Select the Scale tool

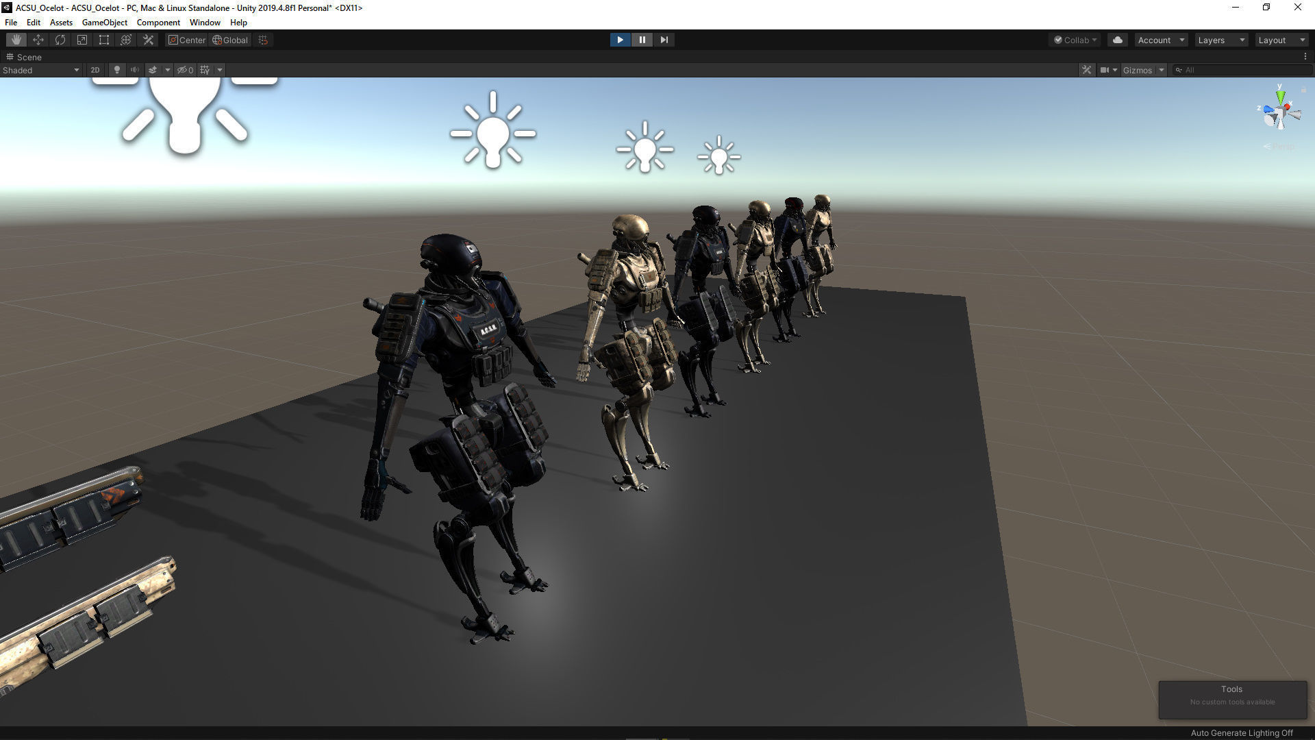(x=82, y=40)
